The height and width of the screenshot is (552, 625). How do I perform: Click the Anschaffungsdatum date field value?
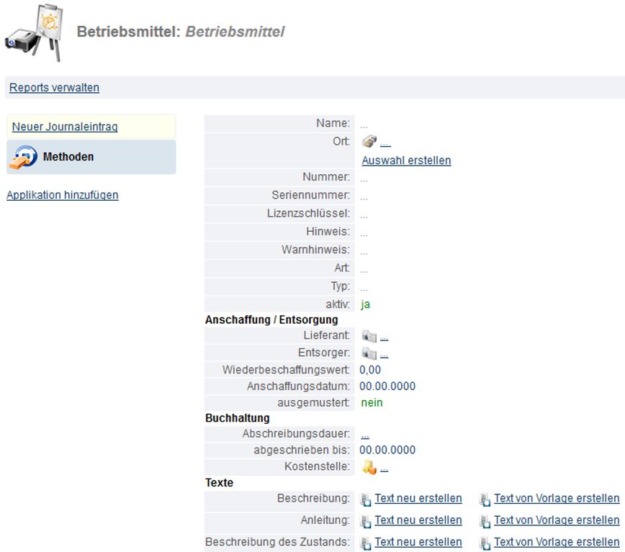(388, 386)
